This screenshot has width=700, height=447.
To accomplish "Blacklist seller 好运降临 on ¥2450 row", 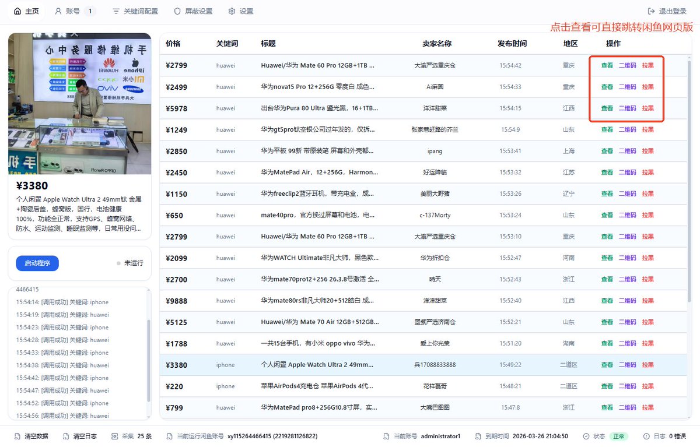I will (x=648, y=172).
